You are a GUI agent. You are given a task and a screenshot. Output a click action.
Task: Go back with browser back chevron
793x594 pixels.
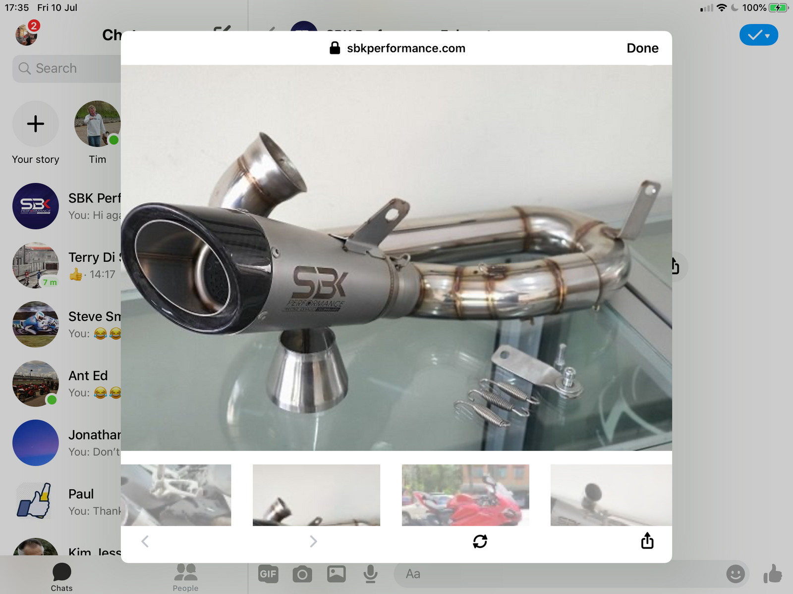point(145,541)
